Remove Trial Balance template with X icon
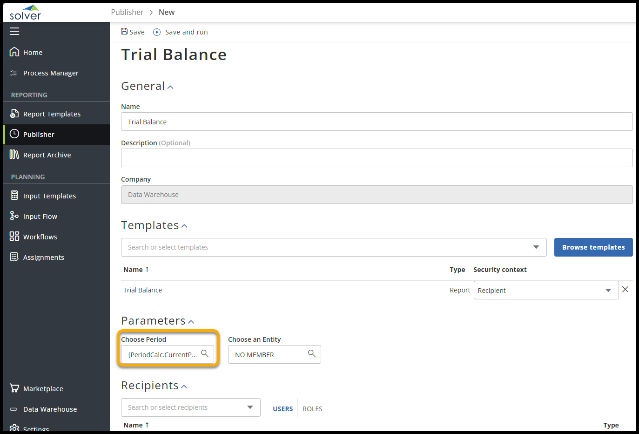The width and height of the screenshot is (639, 434). (x=625, y=290)
